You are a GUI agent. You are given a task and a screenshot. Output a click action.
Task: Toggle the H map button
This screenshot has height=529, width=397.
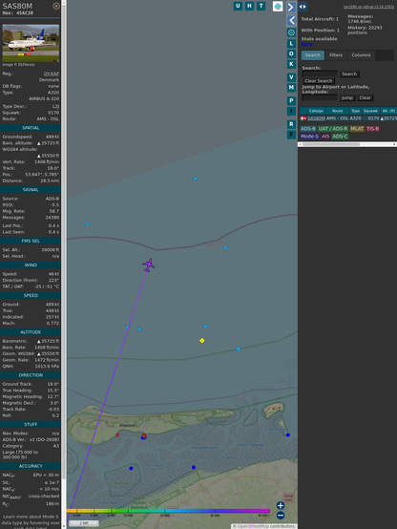coord(249,6)
